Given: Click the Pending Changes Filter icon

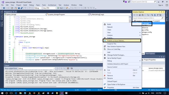Looking at the screenshot, I should click(148, 15).
